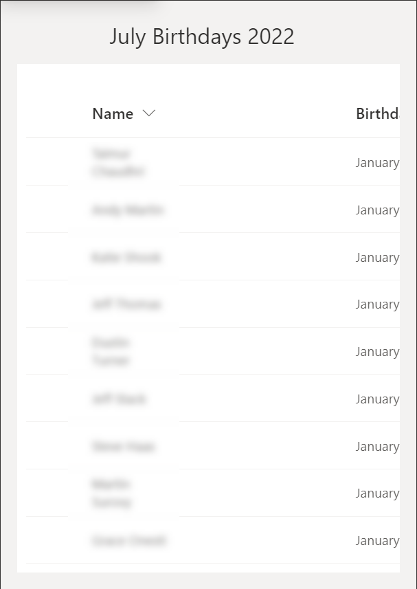Image resolution: width=417 pixels, height=589 pixels.
Task: Open the blurred name in the second row
Action: coord(127,210)
